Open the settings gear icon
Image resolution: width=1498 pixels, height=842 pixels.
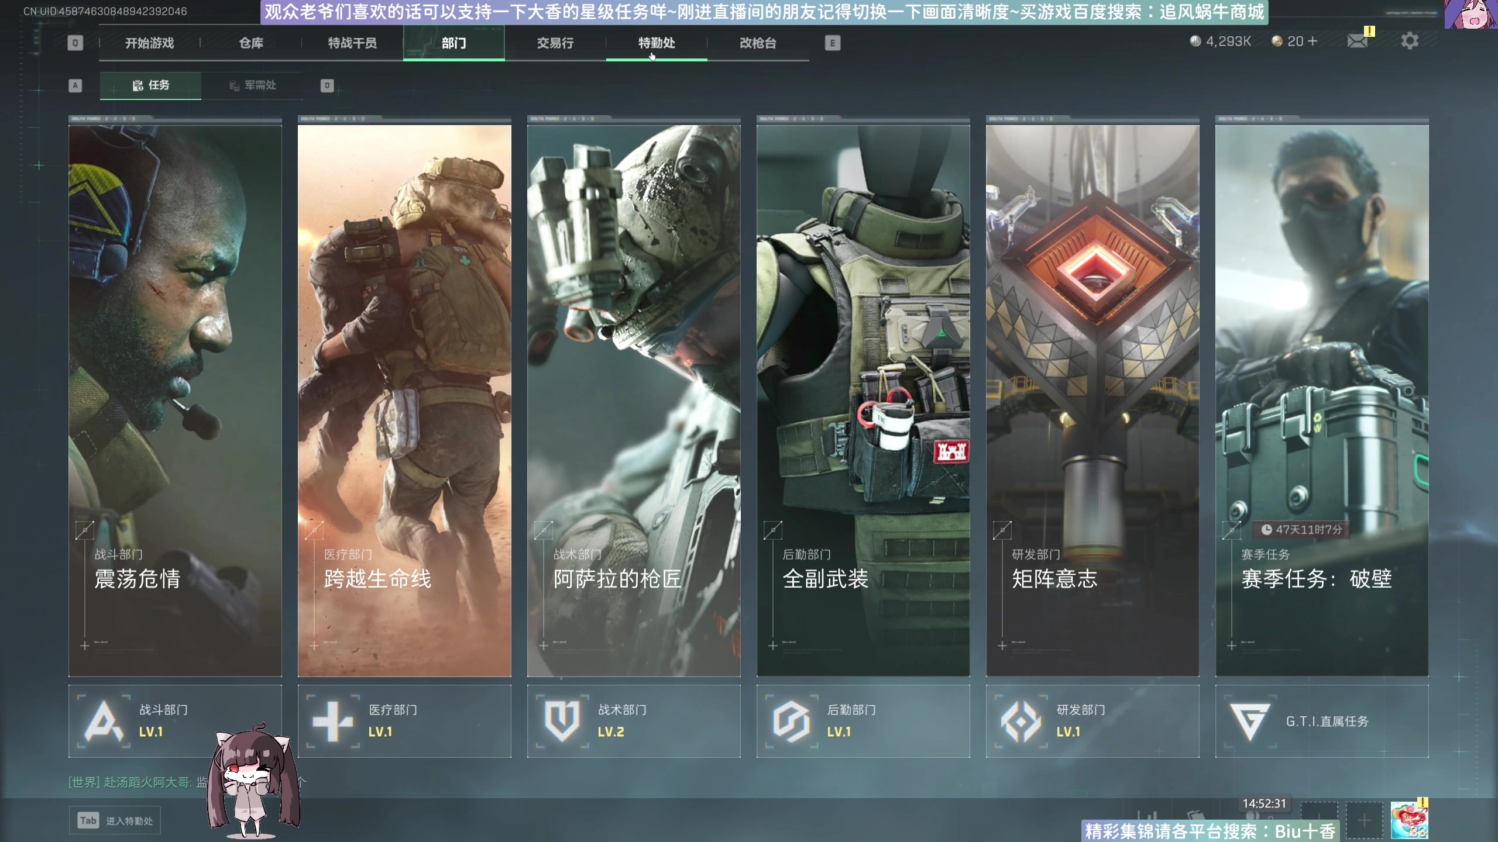pos(1410,41)
